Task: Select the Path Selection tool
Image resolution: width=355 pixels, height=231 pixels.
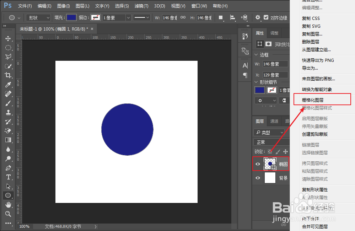Action: point(8,186)
